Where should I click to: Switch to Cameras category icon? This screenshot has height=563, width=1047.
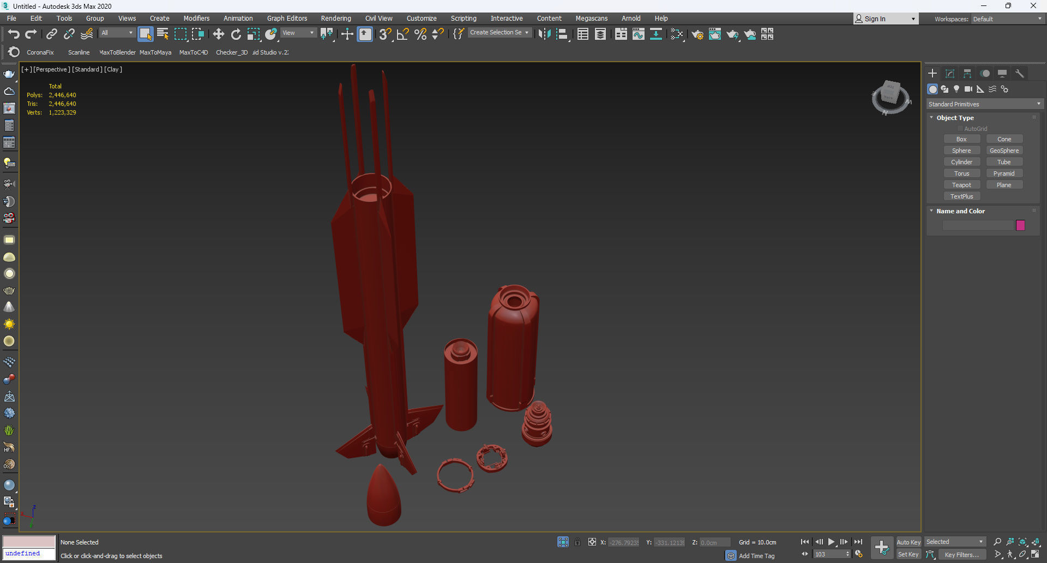[x=968, y=89]
